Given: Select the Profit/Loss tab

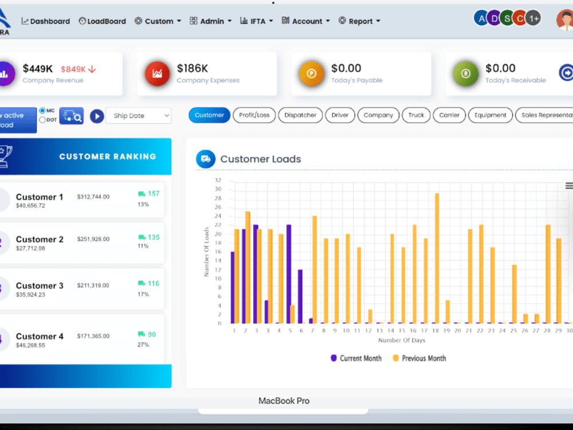Looking at the screenshot, I should pyautogui.click(x=254, y=115).
